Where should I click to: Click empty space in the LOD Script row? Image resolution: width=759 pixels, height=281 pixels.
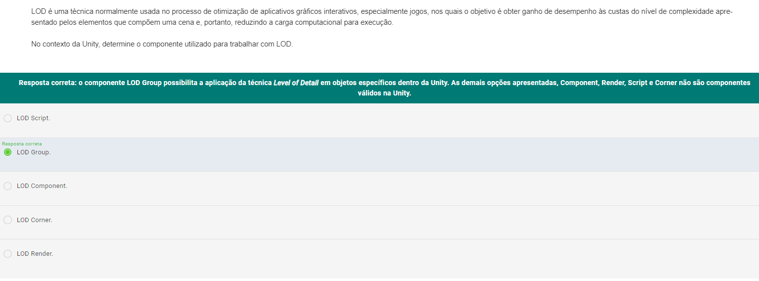point(397,120)
